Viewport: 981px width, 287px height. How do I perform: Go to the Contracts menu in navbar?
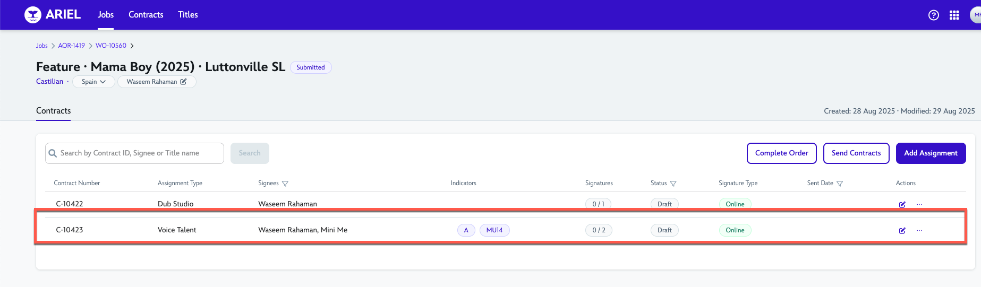coord(146,15)
